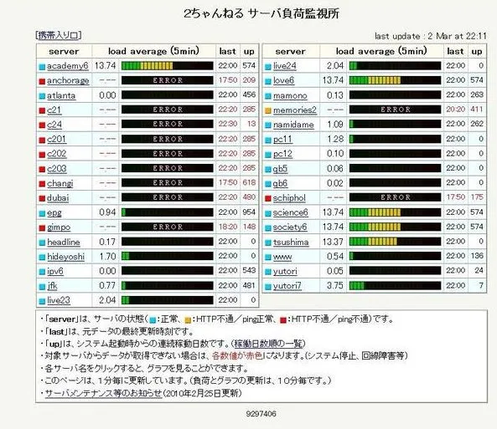Screen dimensions: 497x429
Task: Click the c24 last time 22:30
Action: 228,124
